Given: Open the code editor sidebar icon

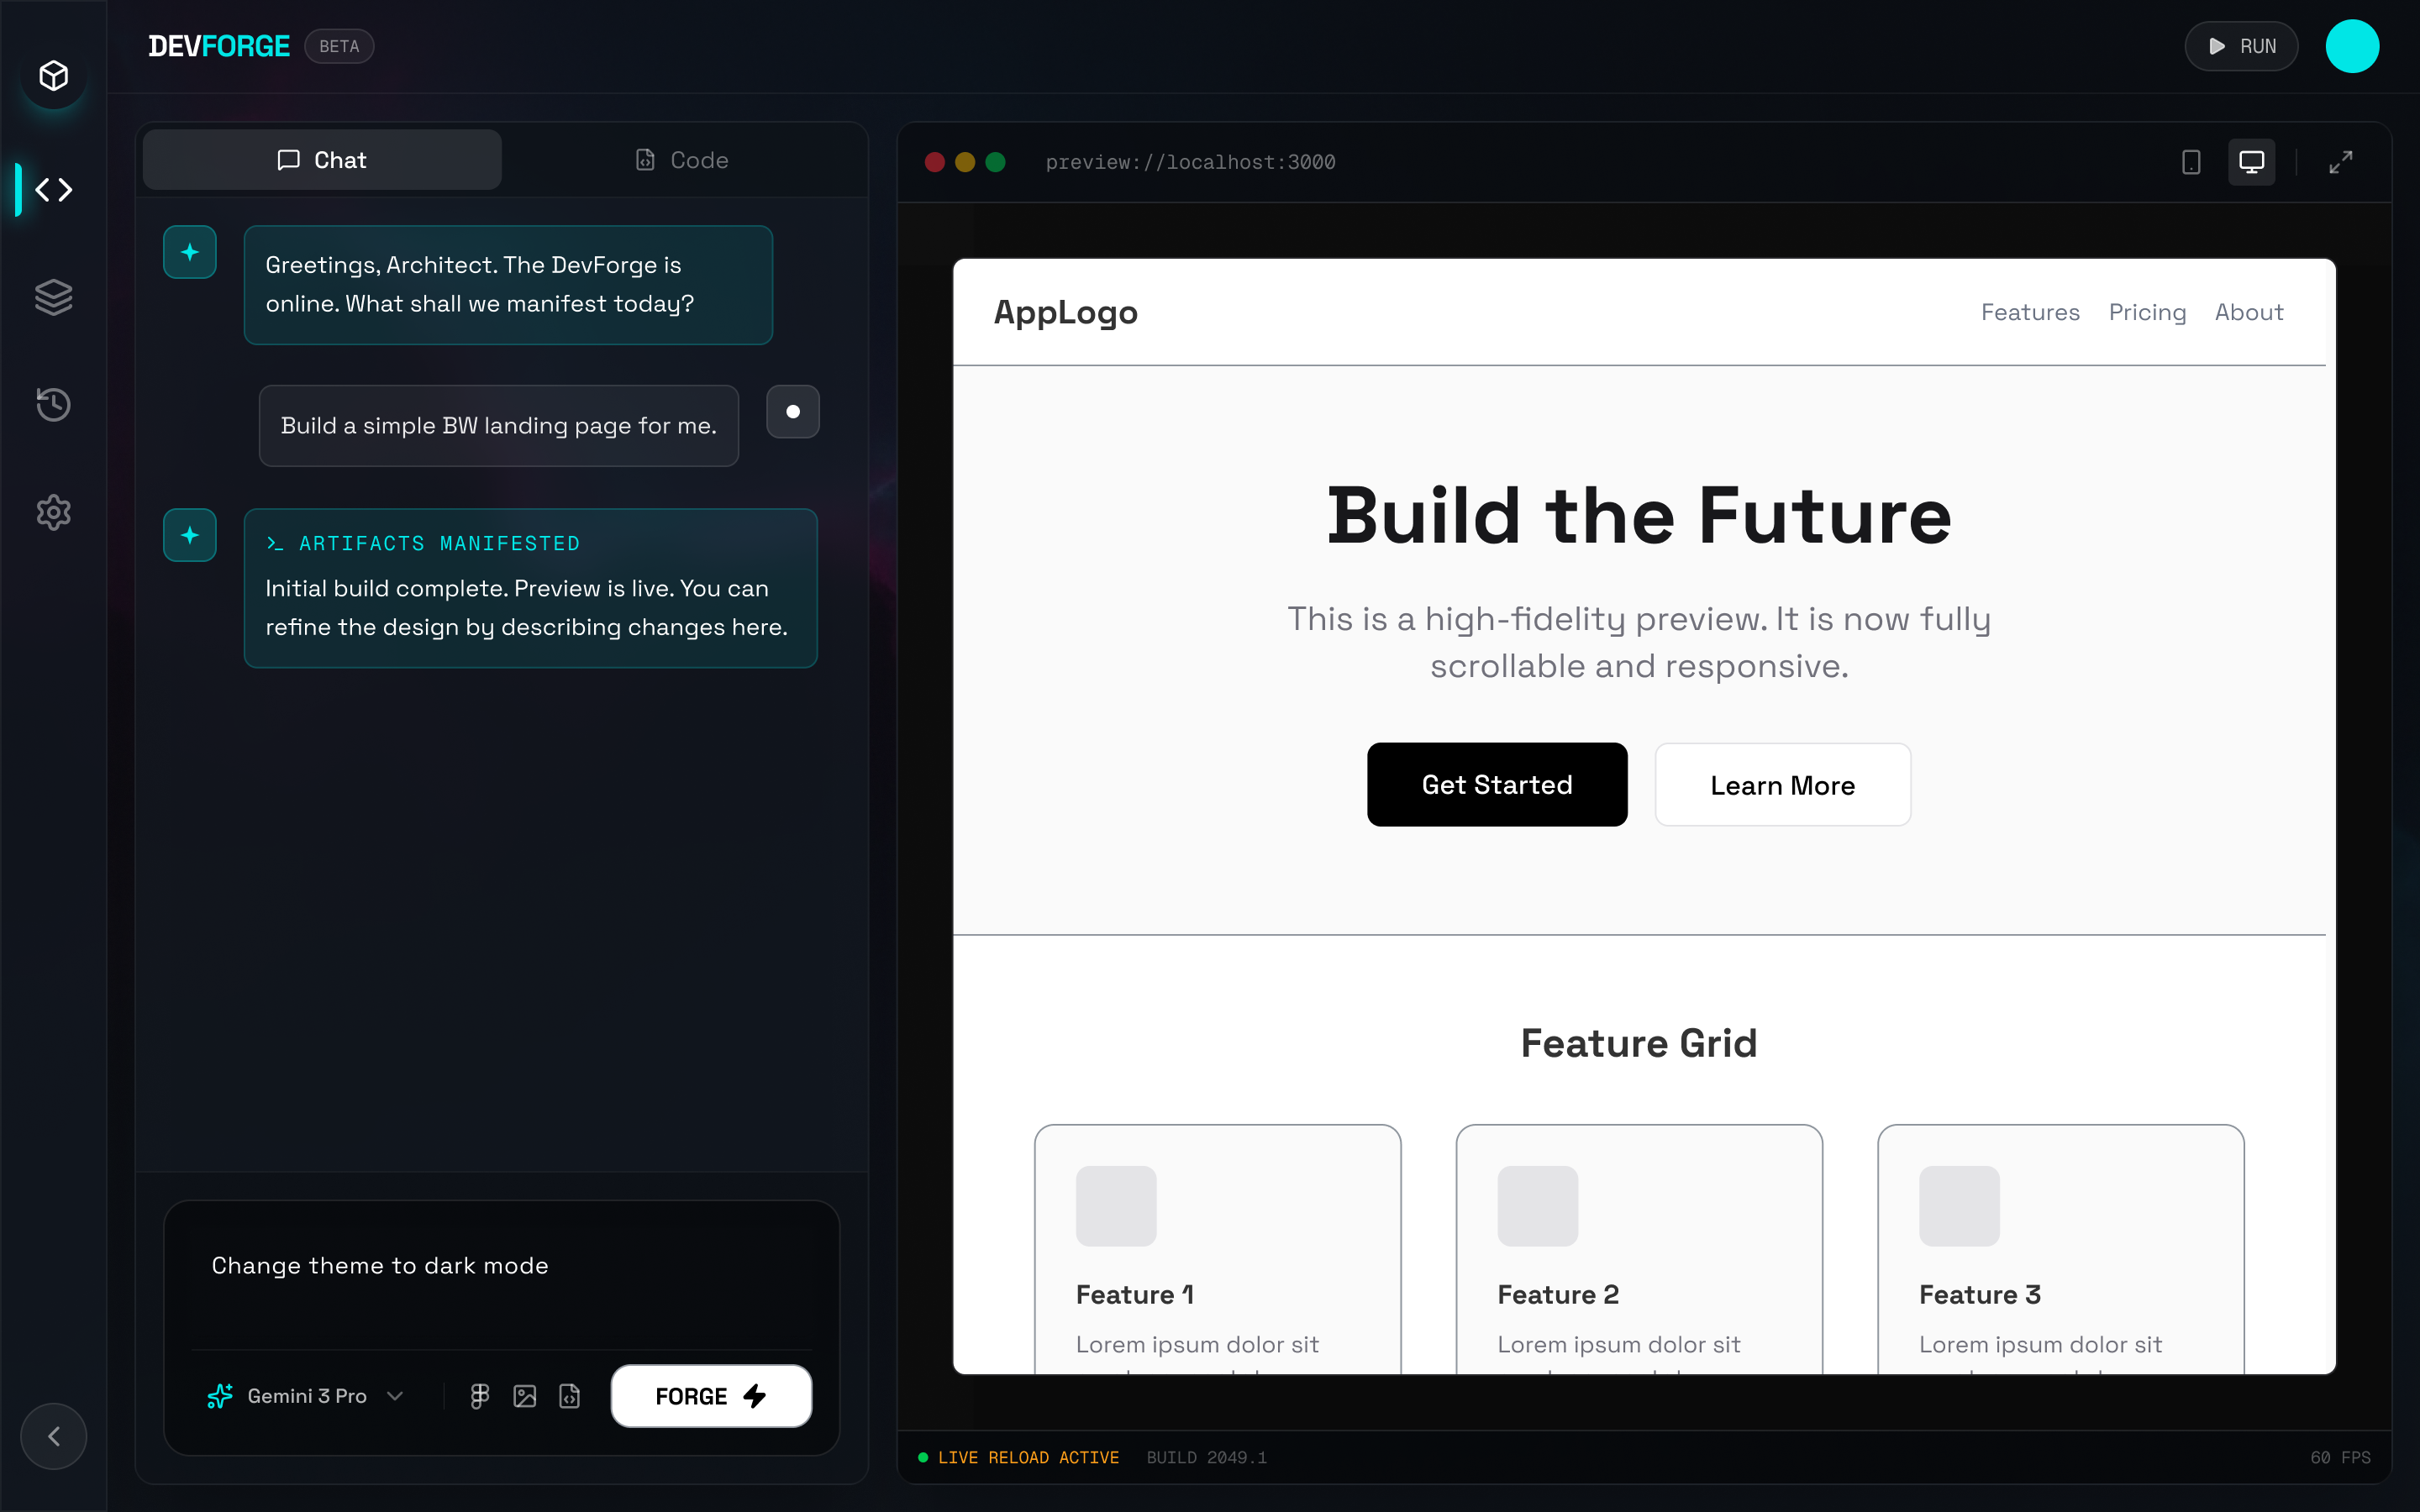Looking at the screenshot, I should (54, 189).
